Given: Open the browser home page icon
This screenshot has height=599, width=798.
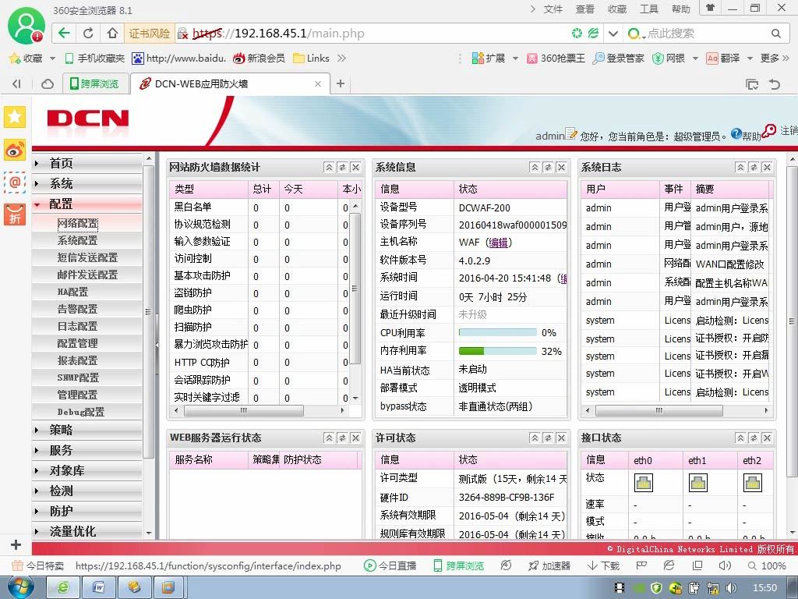Looking at the screenshot, I should click(x=112, y=34).
